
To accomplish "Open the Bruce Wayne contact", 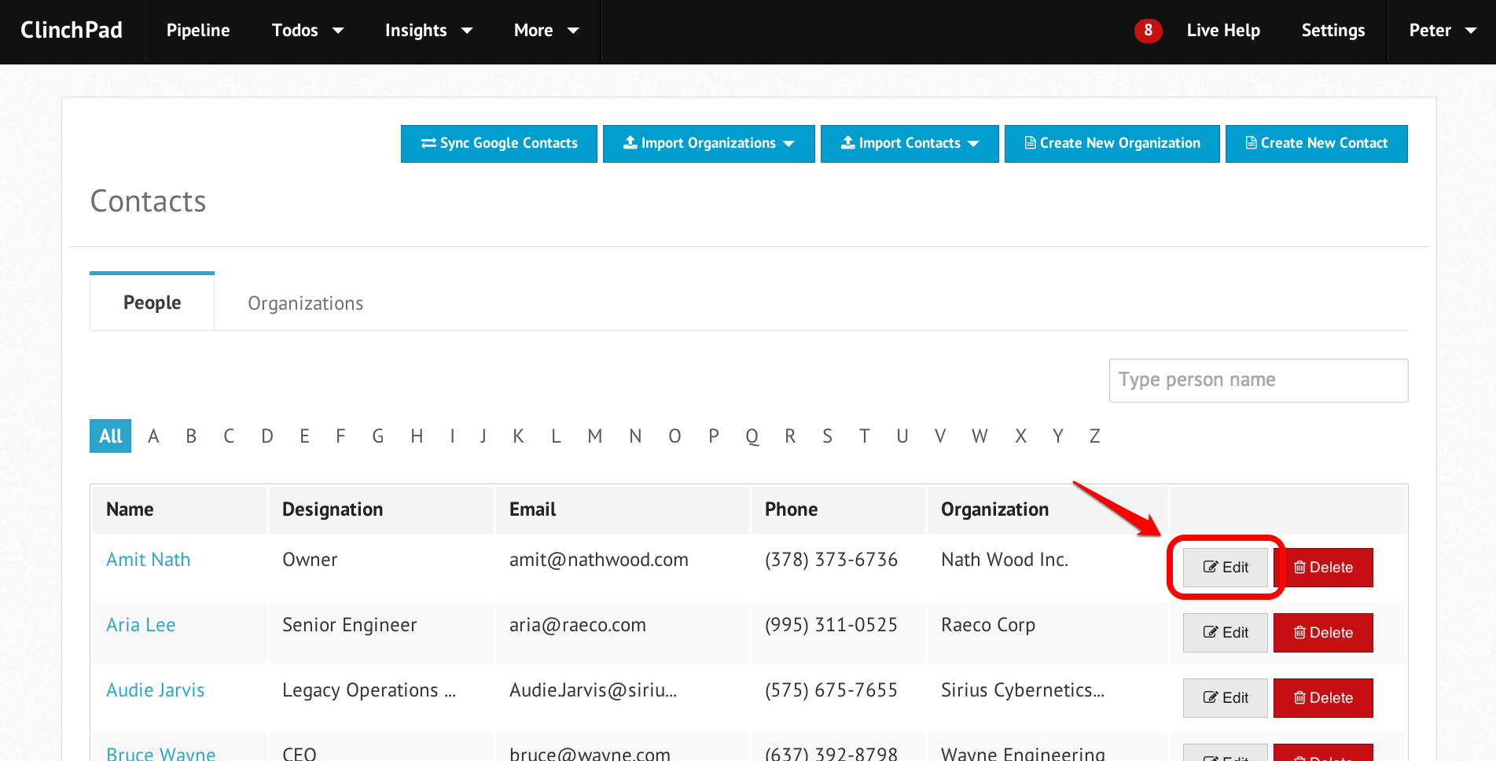I will click(x=161, y=752).
